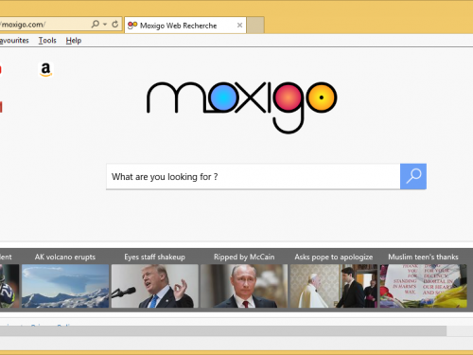Click the blue search button
The height and width of the screenshot is (355, 473).
click(x=413, y=176)
